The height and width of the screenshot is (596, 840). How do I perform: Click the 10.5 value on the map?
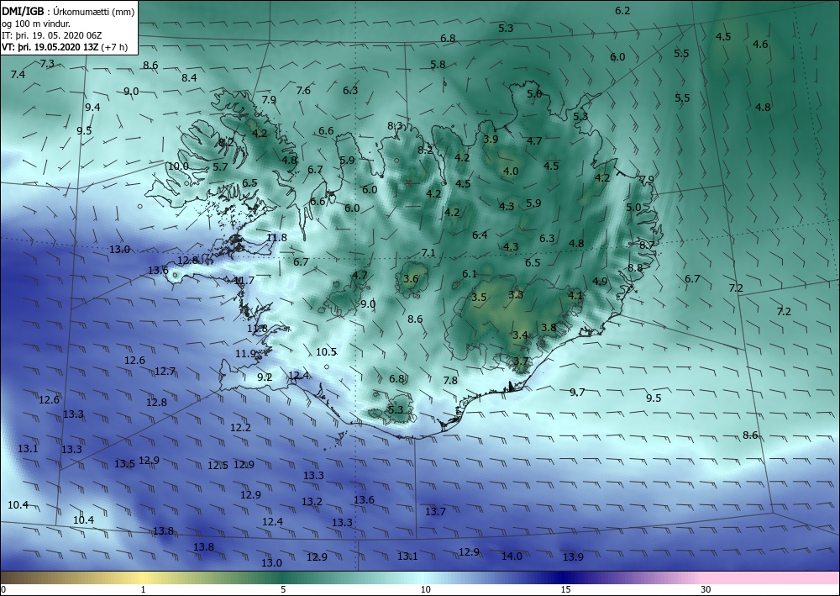(326, 351)
